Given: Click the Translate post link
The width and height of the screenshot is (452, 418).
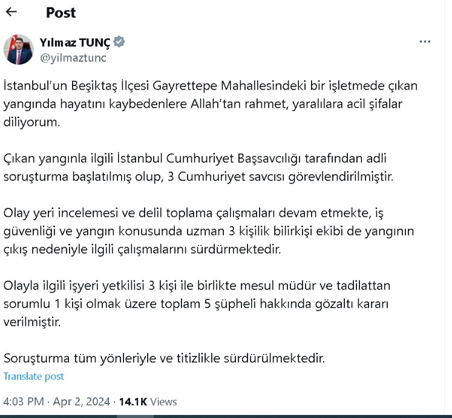Looking at the screenshot, I should 34,376.
